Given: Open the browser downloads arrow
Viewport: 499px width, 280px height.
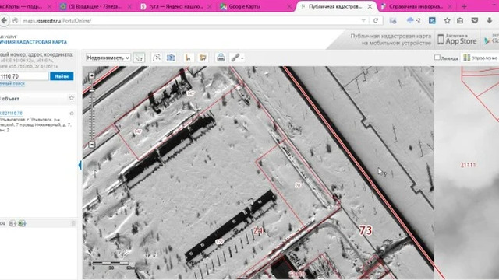Looking at the screenshot, I should pos(490,21).
